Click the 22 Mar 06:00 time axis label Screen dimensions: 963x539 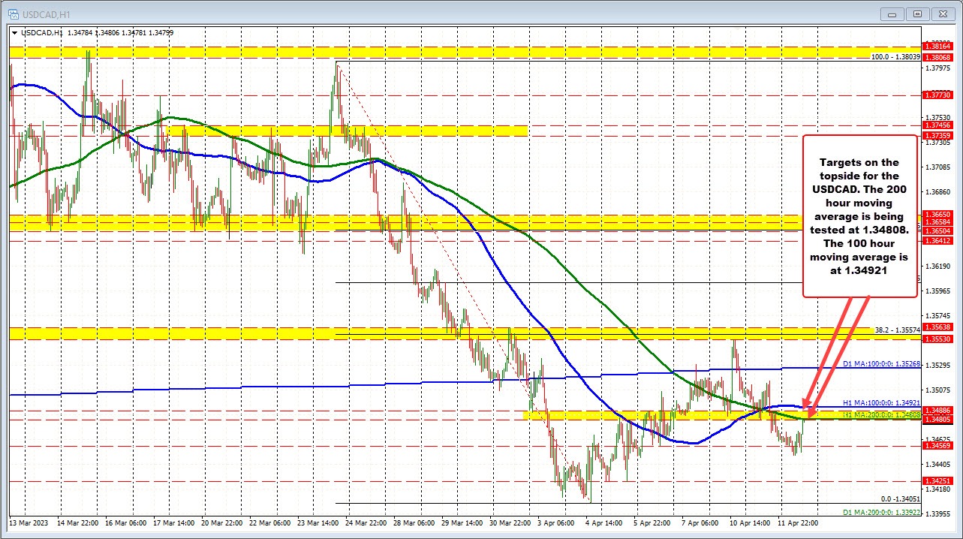point(271,522)
